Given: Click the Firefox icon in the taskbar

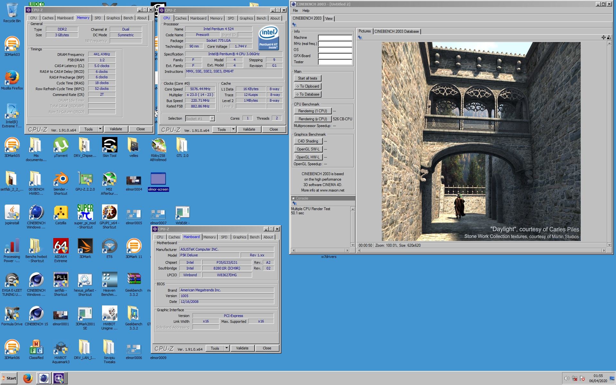Looking at the screenshot, I should coord(28,378).
